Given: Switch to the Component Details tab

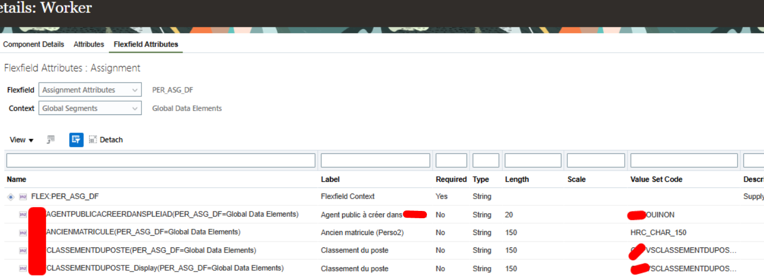Looking at the screenshot, I should pyautogui.click(x=34, y=44).
